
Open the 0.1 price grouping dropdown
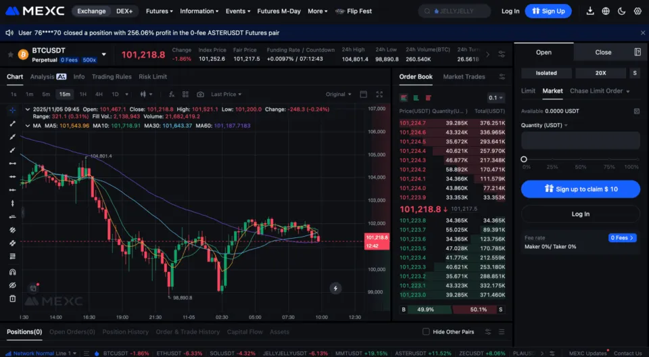496,98
